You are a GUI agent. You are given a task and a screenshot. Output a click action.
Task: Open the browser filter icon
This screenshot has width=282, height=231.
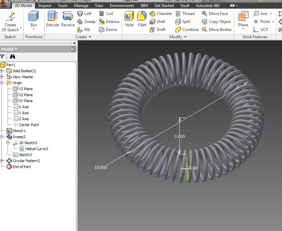(2, 57)
